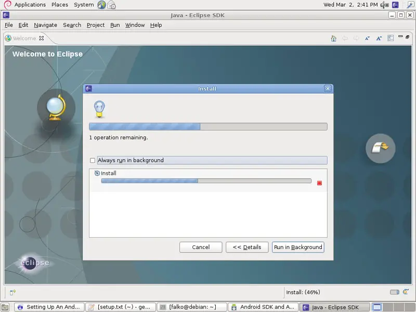
Task: Click the main Install progress bar
Action: pyautogui.click(x=208, y=126)
